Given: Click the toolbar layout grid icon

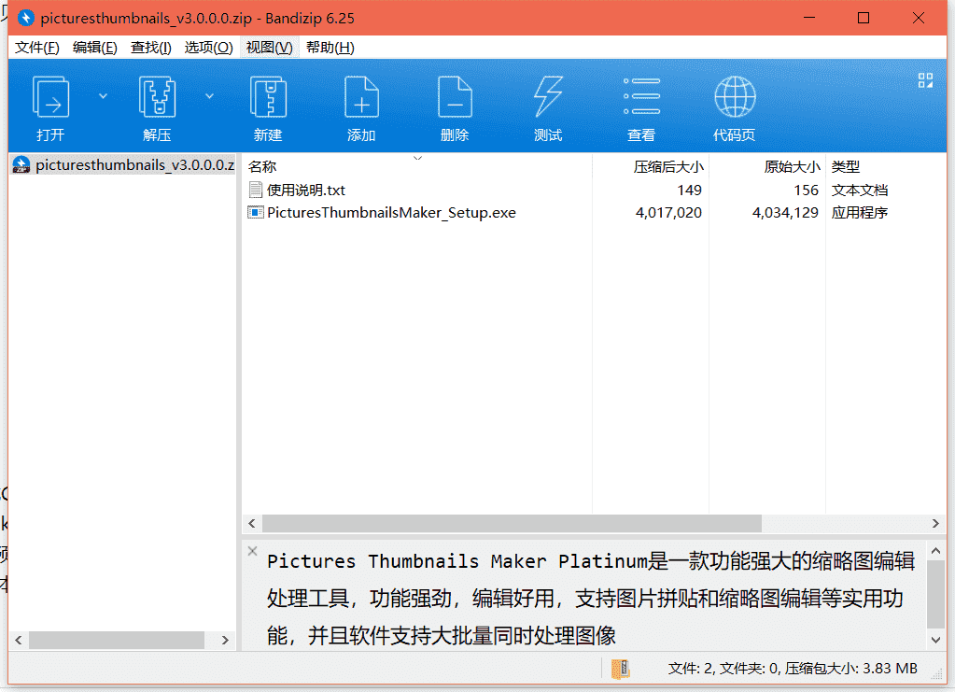Looking at the screenshot, I should 925,80.
